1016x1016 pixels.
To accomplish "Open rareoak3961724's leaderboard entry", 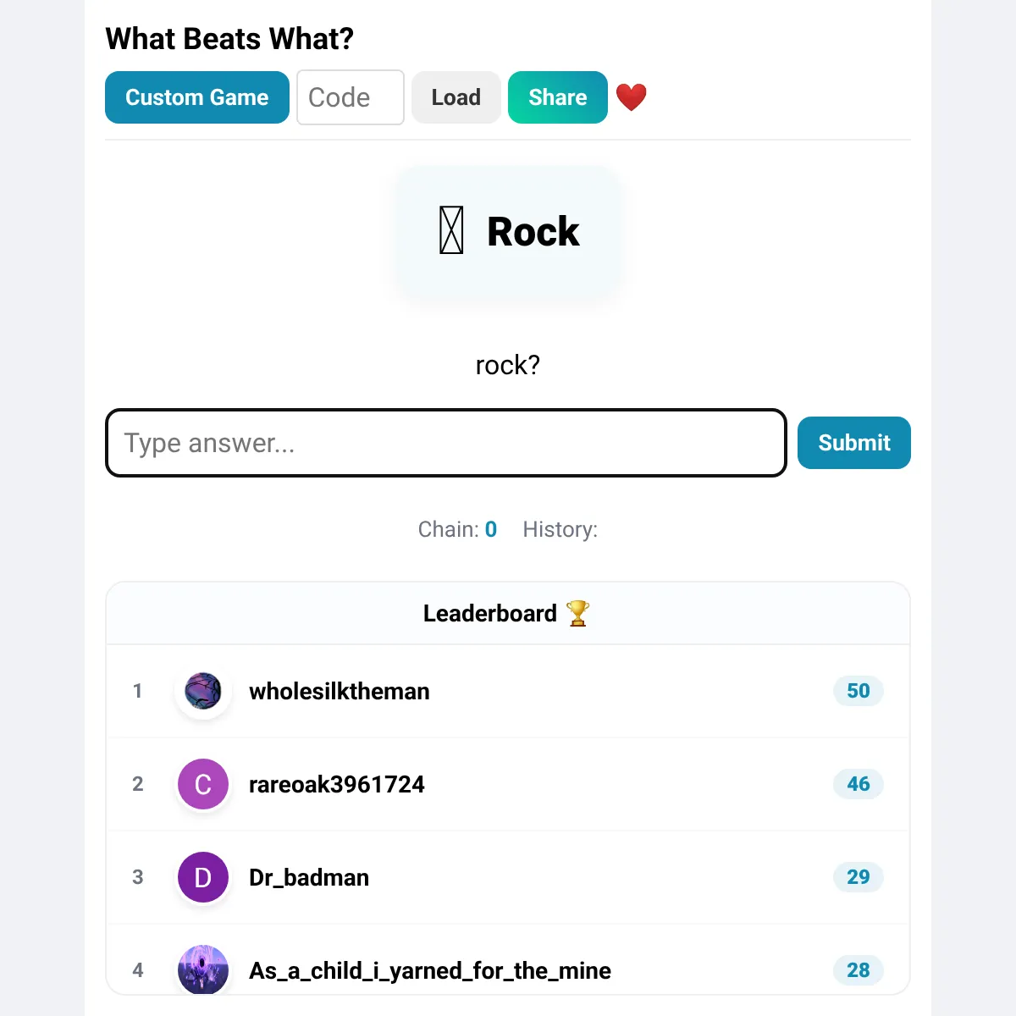I will point(336,784).
